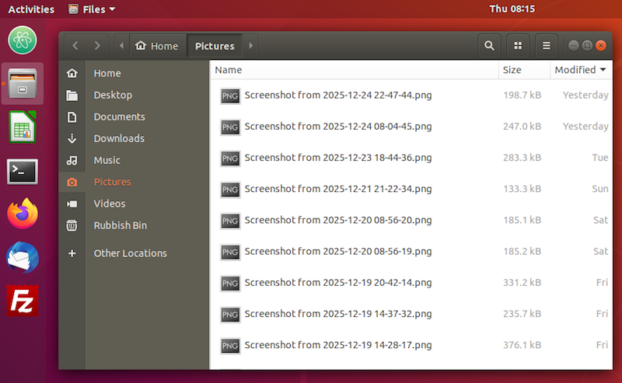Open the Terminal from the dock
622x383 pixels.
(x=23, y=171)
